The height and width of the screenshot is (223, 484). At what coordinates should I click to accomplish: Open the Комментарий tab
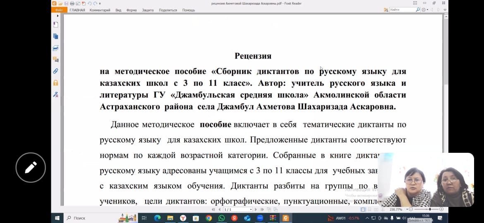coord(100,10)
